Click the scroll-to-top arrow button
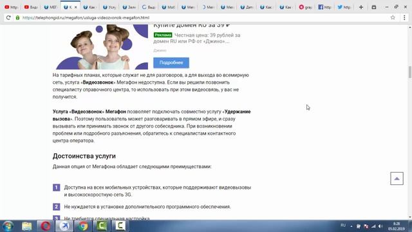Screen dimensions: 412x232 [397, 179]
